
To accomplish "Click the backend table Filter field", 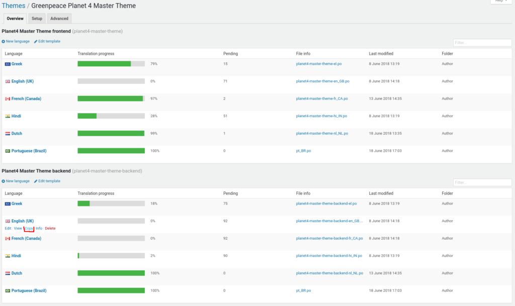I will (x=482, y=182).
